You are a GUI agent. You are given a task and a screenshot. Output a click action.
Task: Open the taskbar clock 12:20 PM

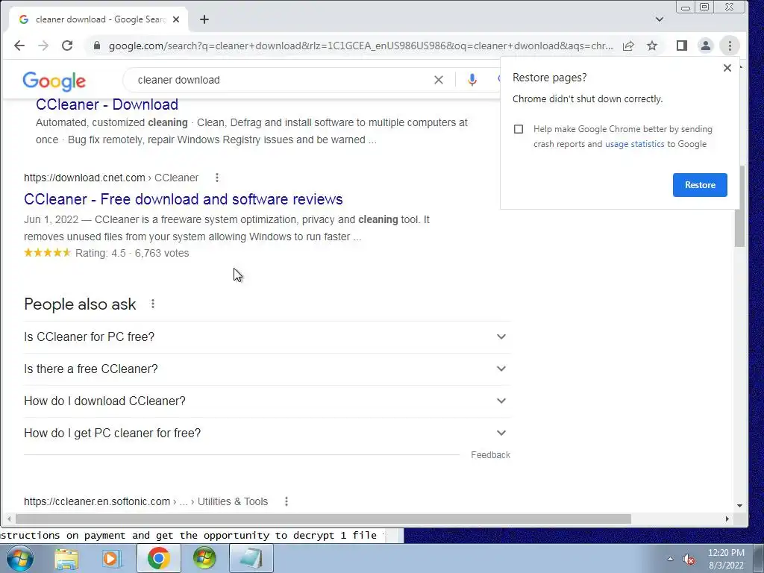[x=726, y=559]
